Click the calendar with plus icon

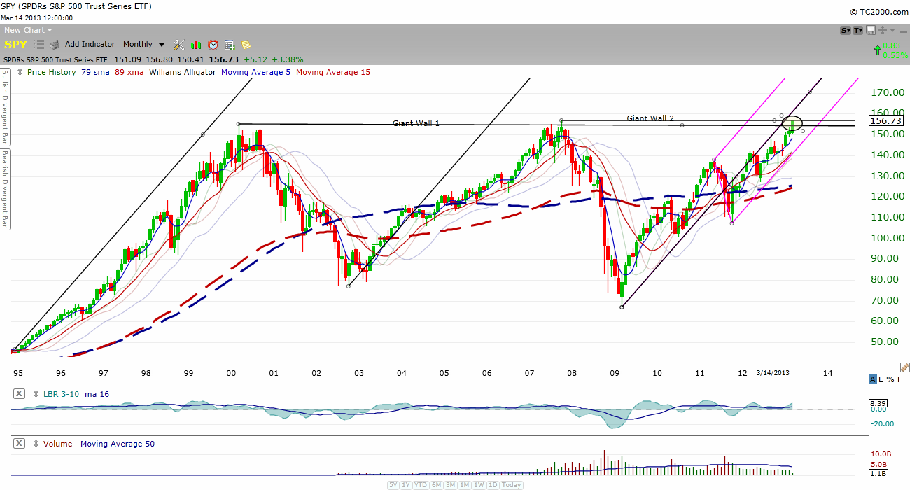click(230, 44)
